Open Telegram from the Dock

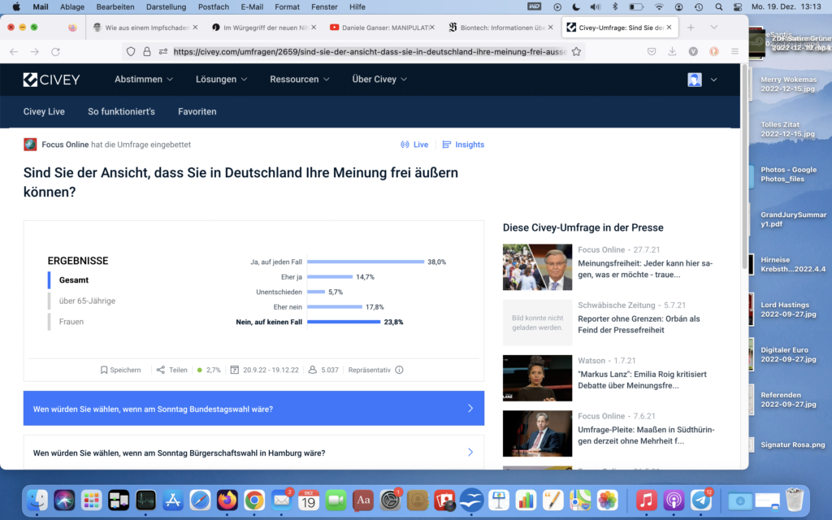pos(700,500)
